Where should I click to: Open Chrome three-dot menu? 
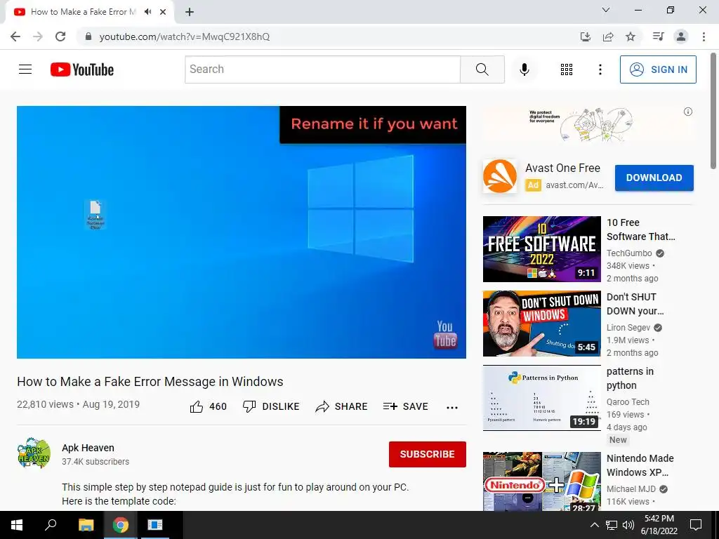[704, 36]
